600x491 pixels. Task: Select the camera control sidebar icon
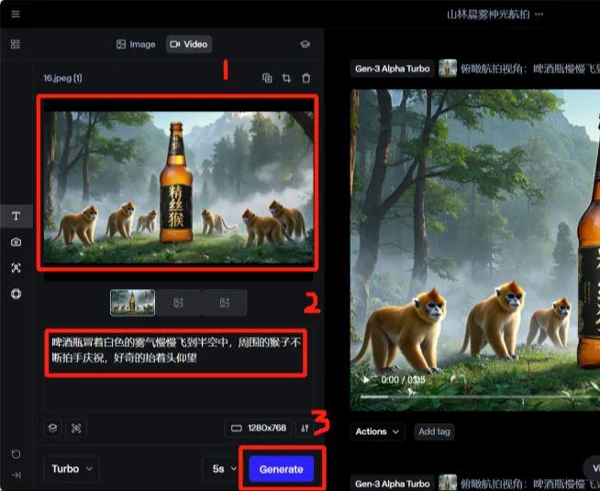[16, 242]
